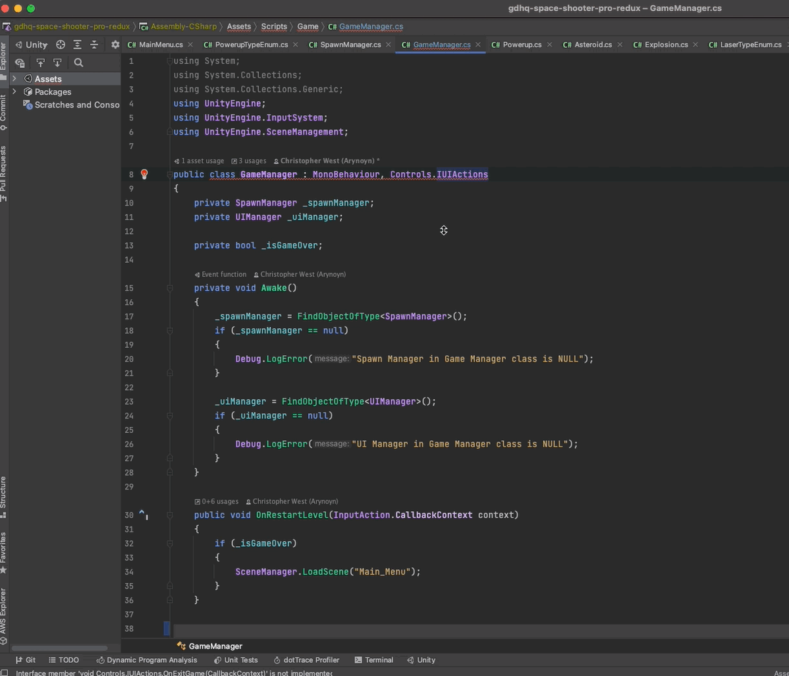The height and width of the screenshot is (676, 789).
Task: Click the '3 usages' code lens above GameManager
Action: (x=248, y=161)
